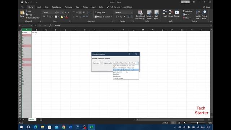This screenshot has height=130, width=231.
Task: Open Format as Table gallery
Action: point(149,15)
